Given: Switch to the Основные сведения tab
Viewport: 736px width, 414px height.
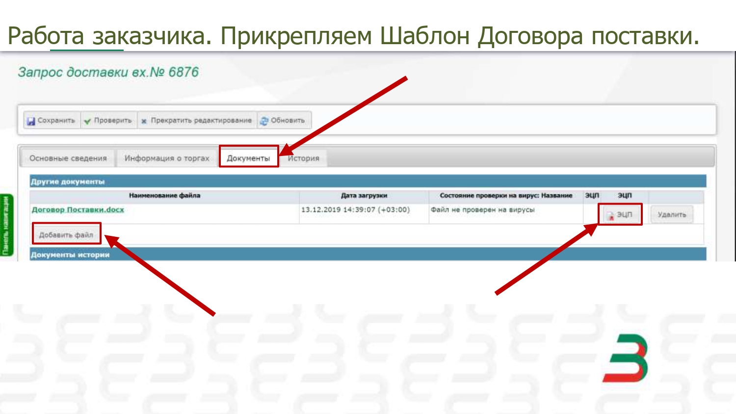Looking at the screenshot, I should 68,158.
